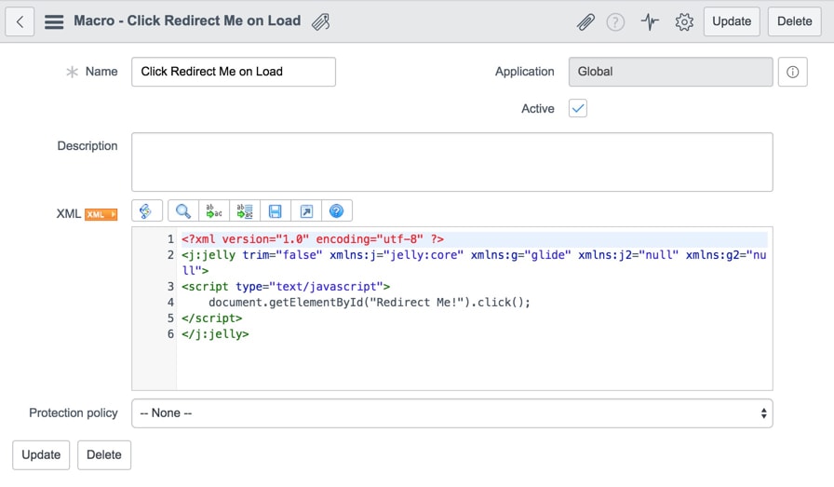Click the Replace All tool in editor
The height and width of the screenshot is (487, 834).
(x=245, y=210)
